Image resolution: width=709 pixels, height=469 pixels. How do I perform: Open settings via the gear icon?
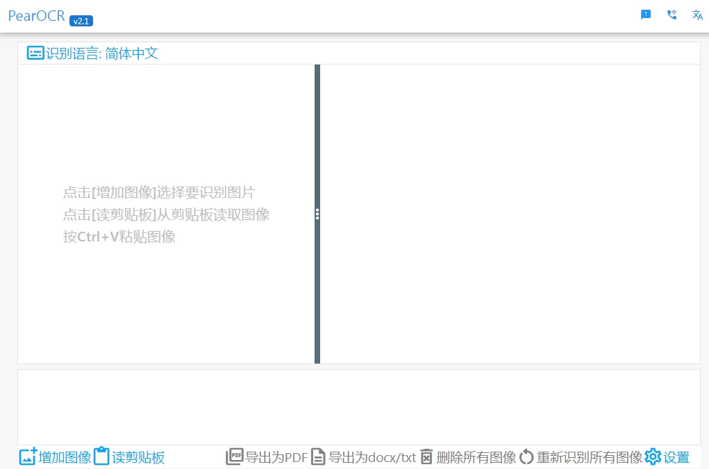(x=653, y=457)
